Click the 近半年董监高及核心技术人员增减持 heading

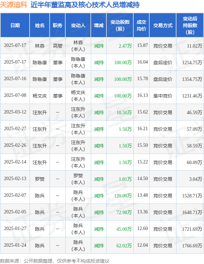(85, 5)
